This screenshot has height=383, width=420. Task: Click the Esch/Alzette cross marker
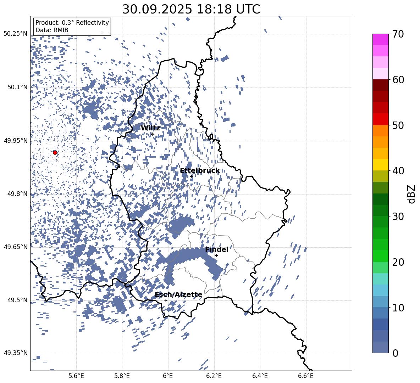166,300
